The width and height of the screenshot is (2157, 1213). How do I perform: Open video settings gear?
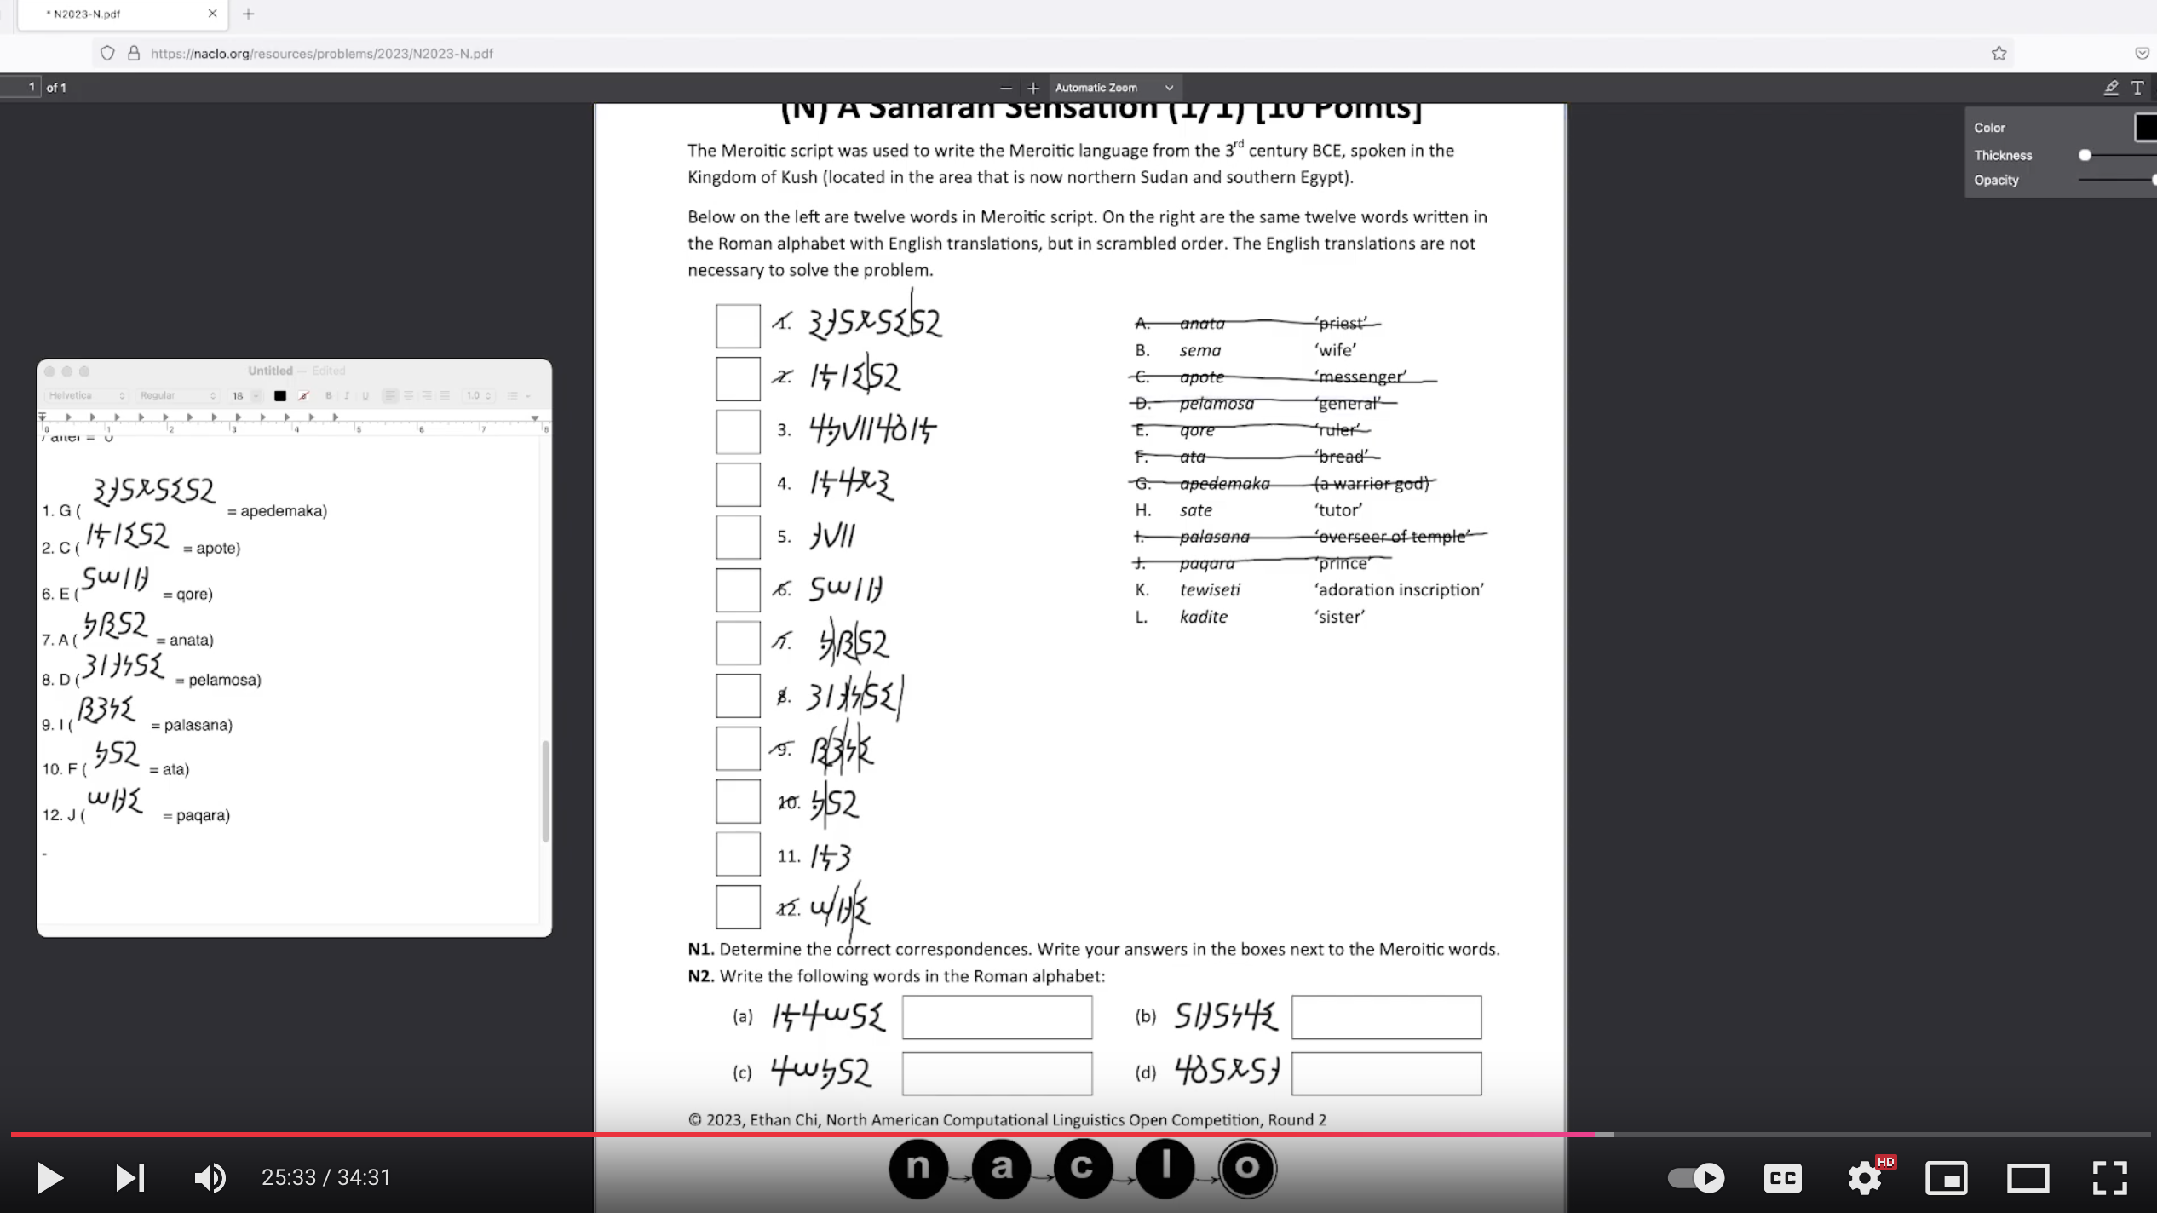[x=1865, y=1178]
